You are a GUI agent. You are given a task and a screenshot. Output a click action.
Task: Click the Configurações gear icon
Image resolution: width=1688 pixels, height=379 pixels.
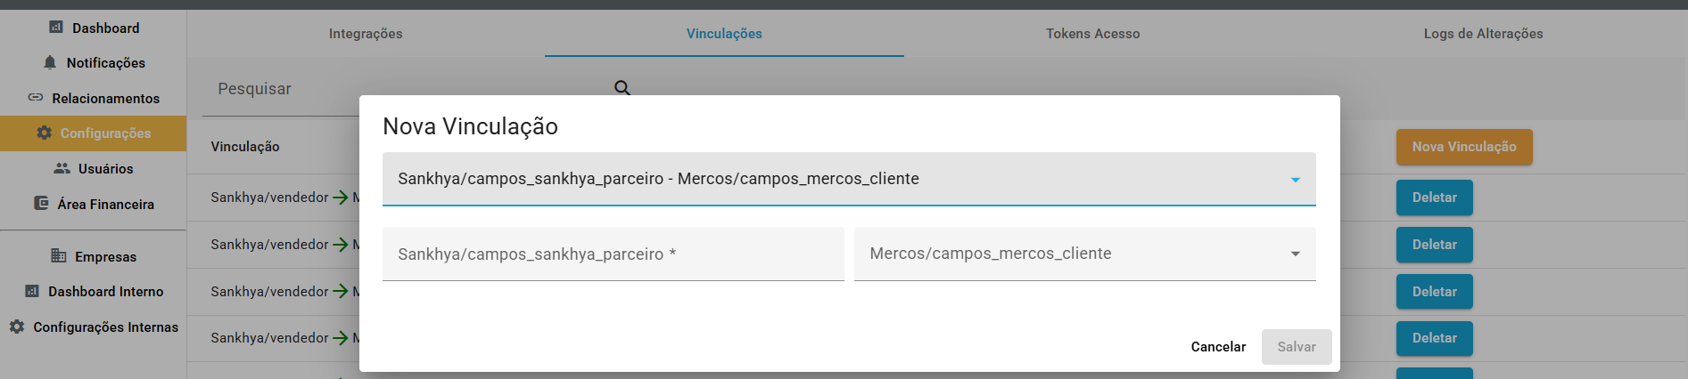(44, 133)
